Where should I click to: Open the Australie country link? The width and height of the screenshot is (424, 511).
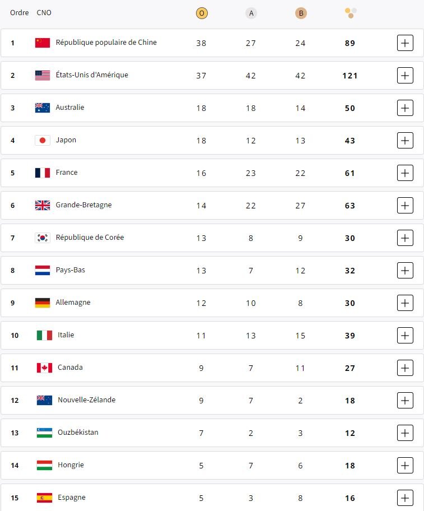pos(70,108)
